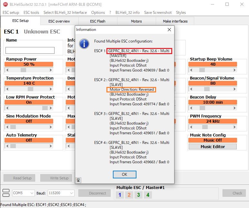249x208 pixels.
Task: Click the Music Off value bar
Action: coord(213,140)
